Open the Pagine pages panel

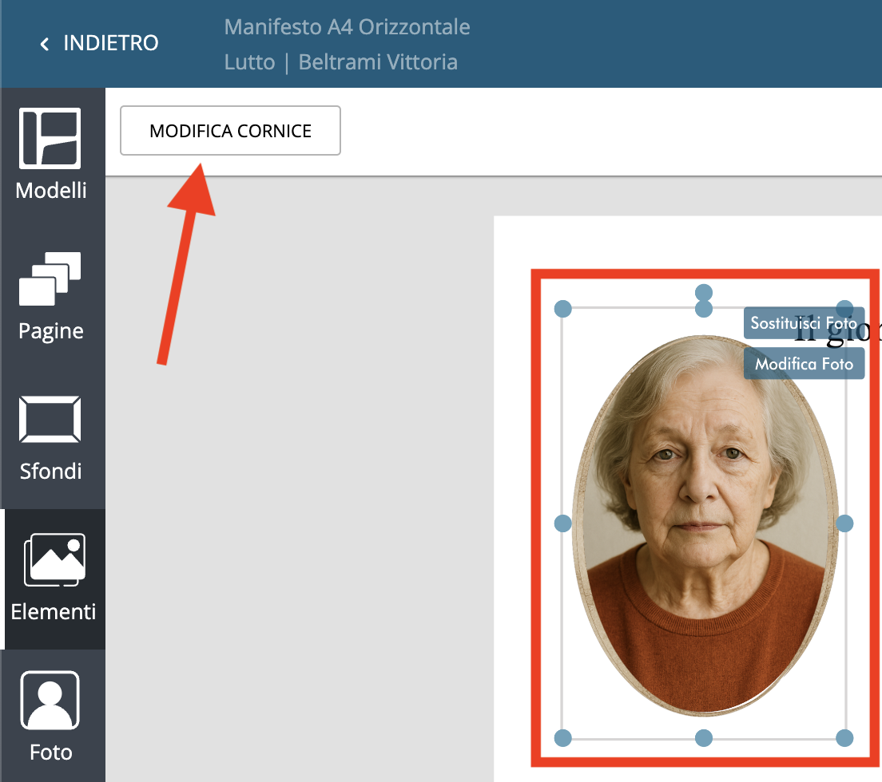[51, 295]
